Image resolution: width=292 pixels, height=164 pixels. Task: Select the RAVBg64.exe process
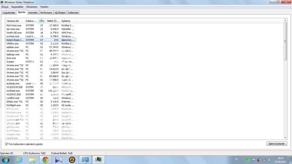click(41, 105)
